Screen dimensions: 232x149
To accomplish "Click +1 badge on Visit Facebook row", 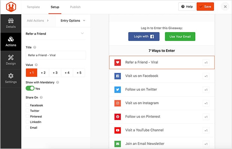I will pyautogui.click(x=206, y=76).
